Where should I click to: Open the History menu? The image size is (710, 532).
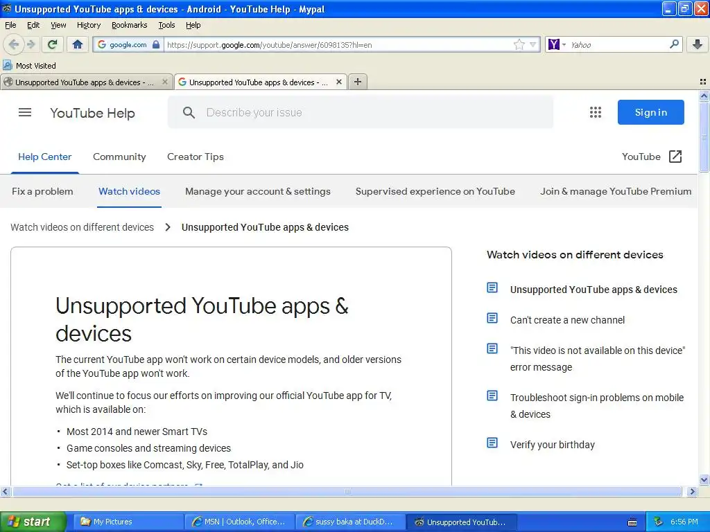click(88, 25)
